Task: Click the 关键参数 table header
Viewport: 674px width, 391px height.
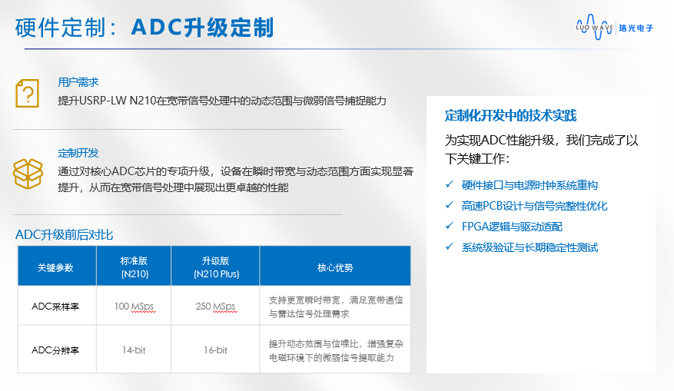Action: tap(57, 266)
